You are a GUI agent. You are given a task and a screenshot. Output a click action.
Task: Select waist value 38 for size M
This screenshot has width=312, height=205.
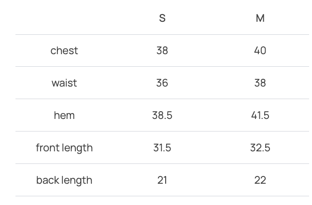[260, 83]
